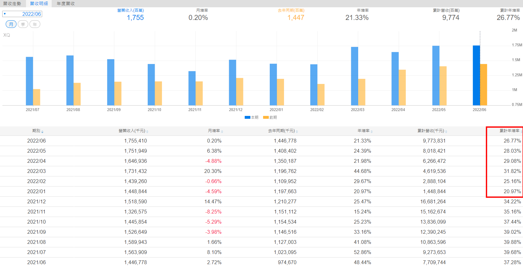Click yearly growth cell 44.68%
523x267 pixels.
363,171
